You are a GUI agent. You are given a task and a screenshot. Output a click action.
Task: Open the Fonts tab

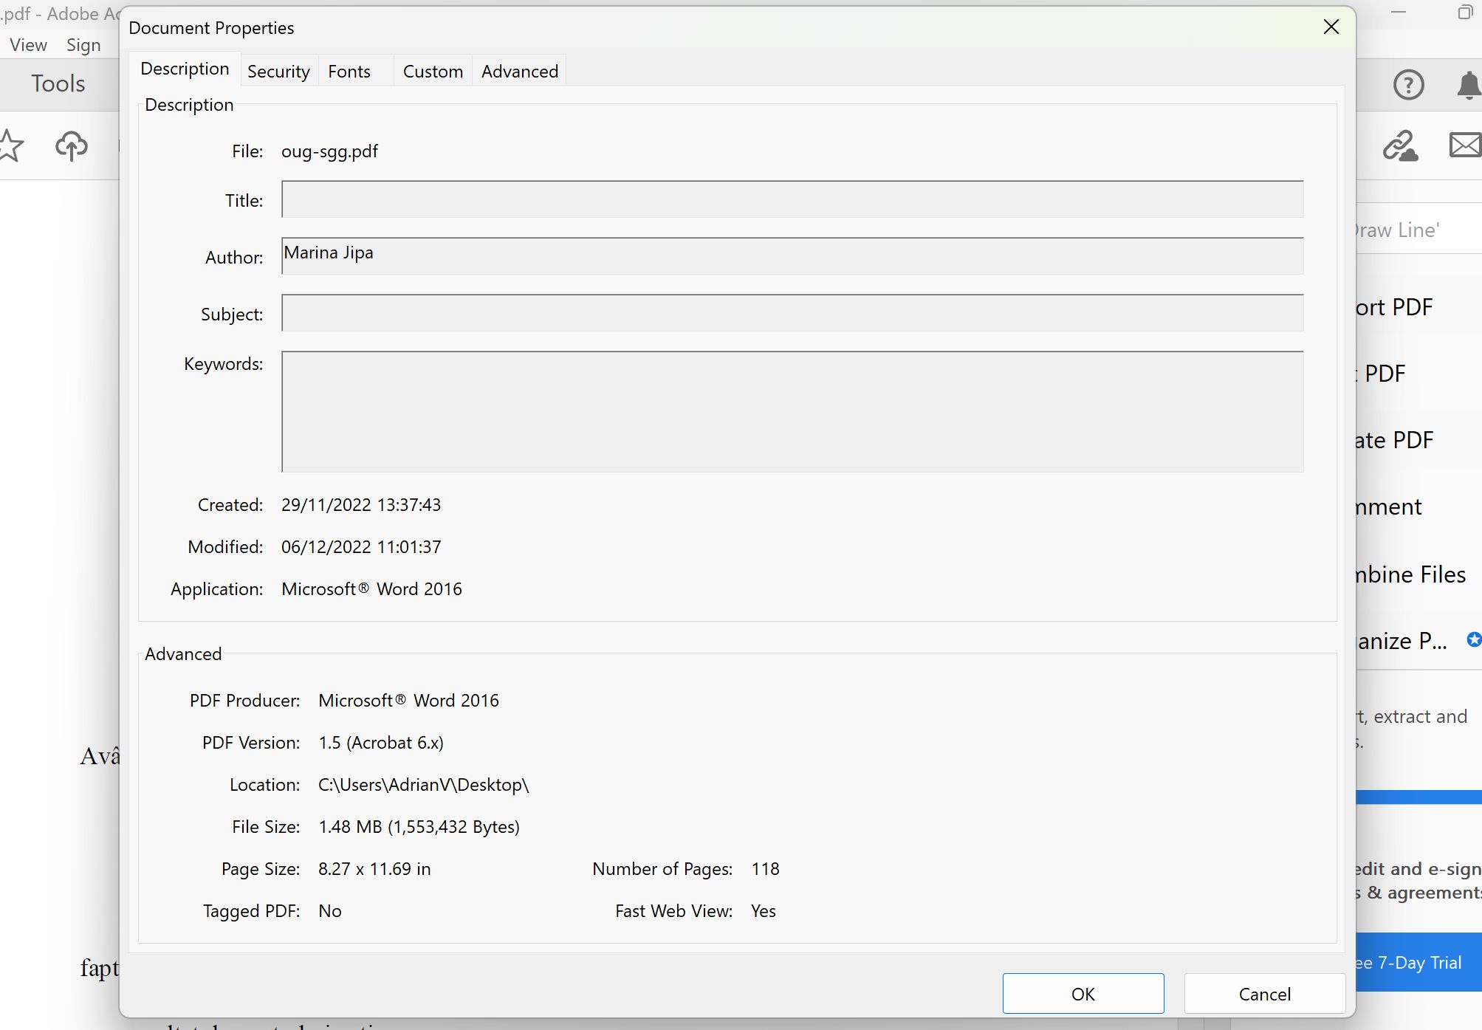349,72
